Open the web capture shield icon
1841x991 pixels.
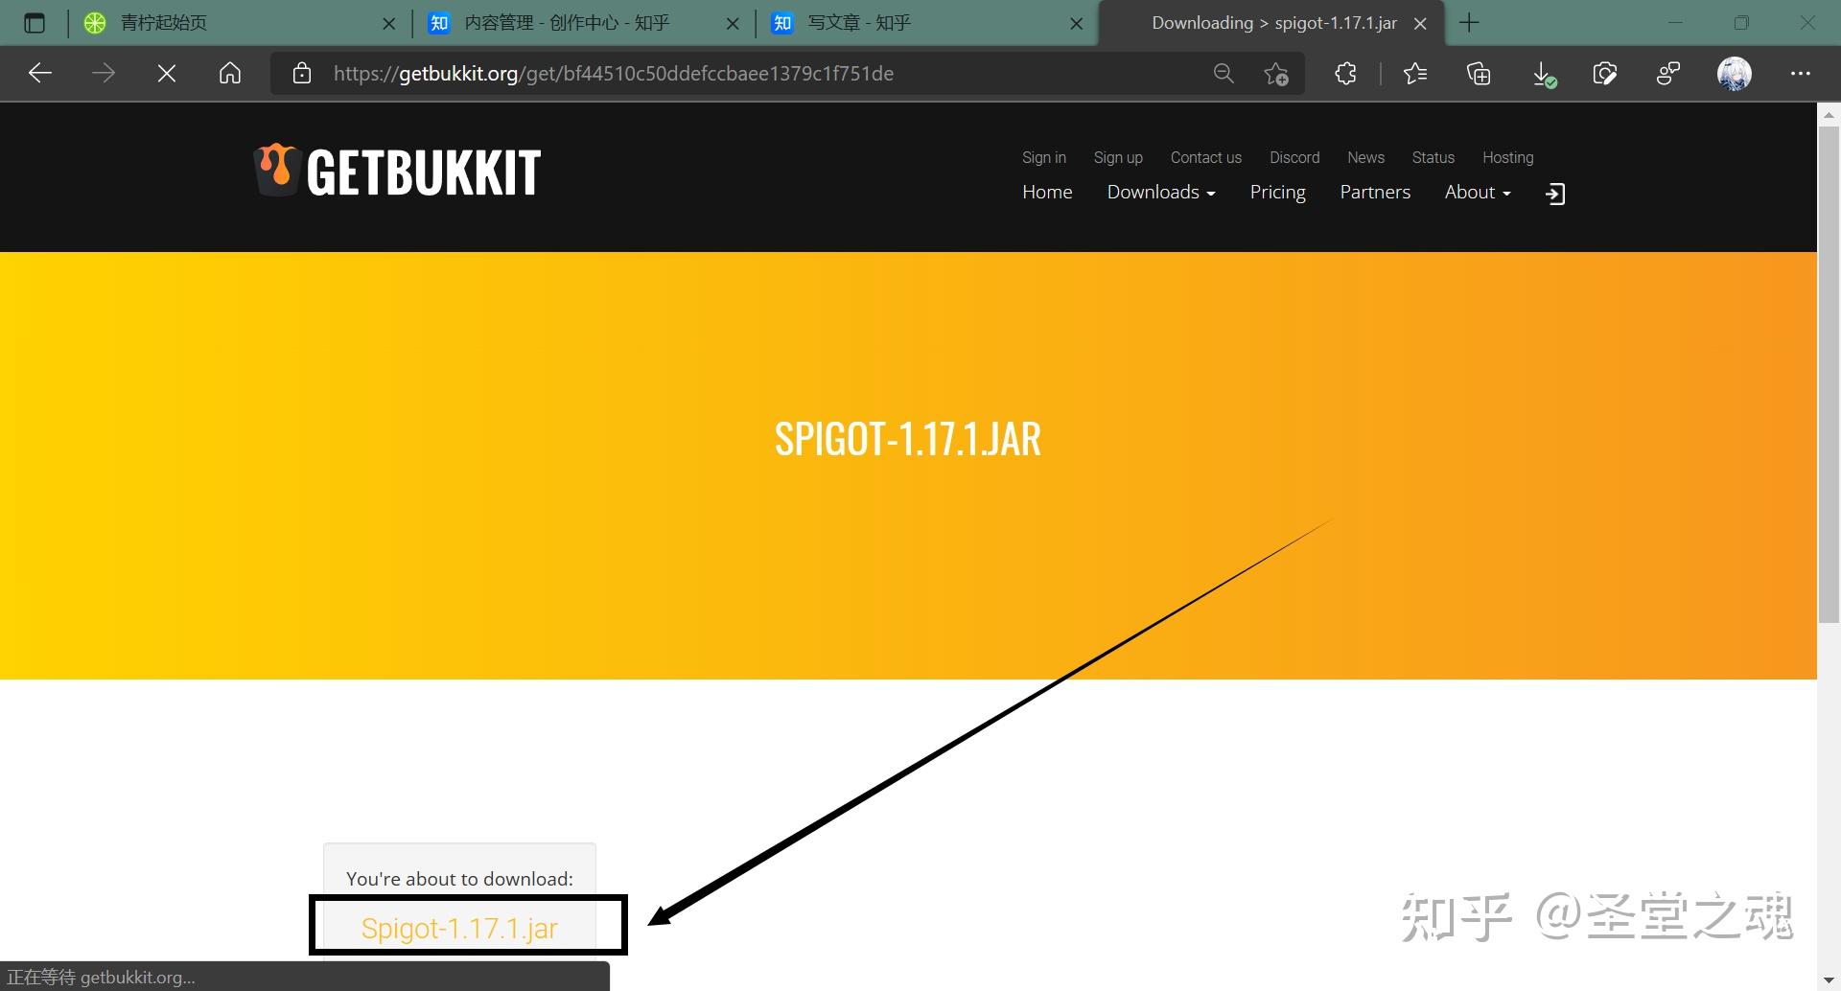[x=1605, y=73]
